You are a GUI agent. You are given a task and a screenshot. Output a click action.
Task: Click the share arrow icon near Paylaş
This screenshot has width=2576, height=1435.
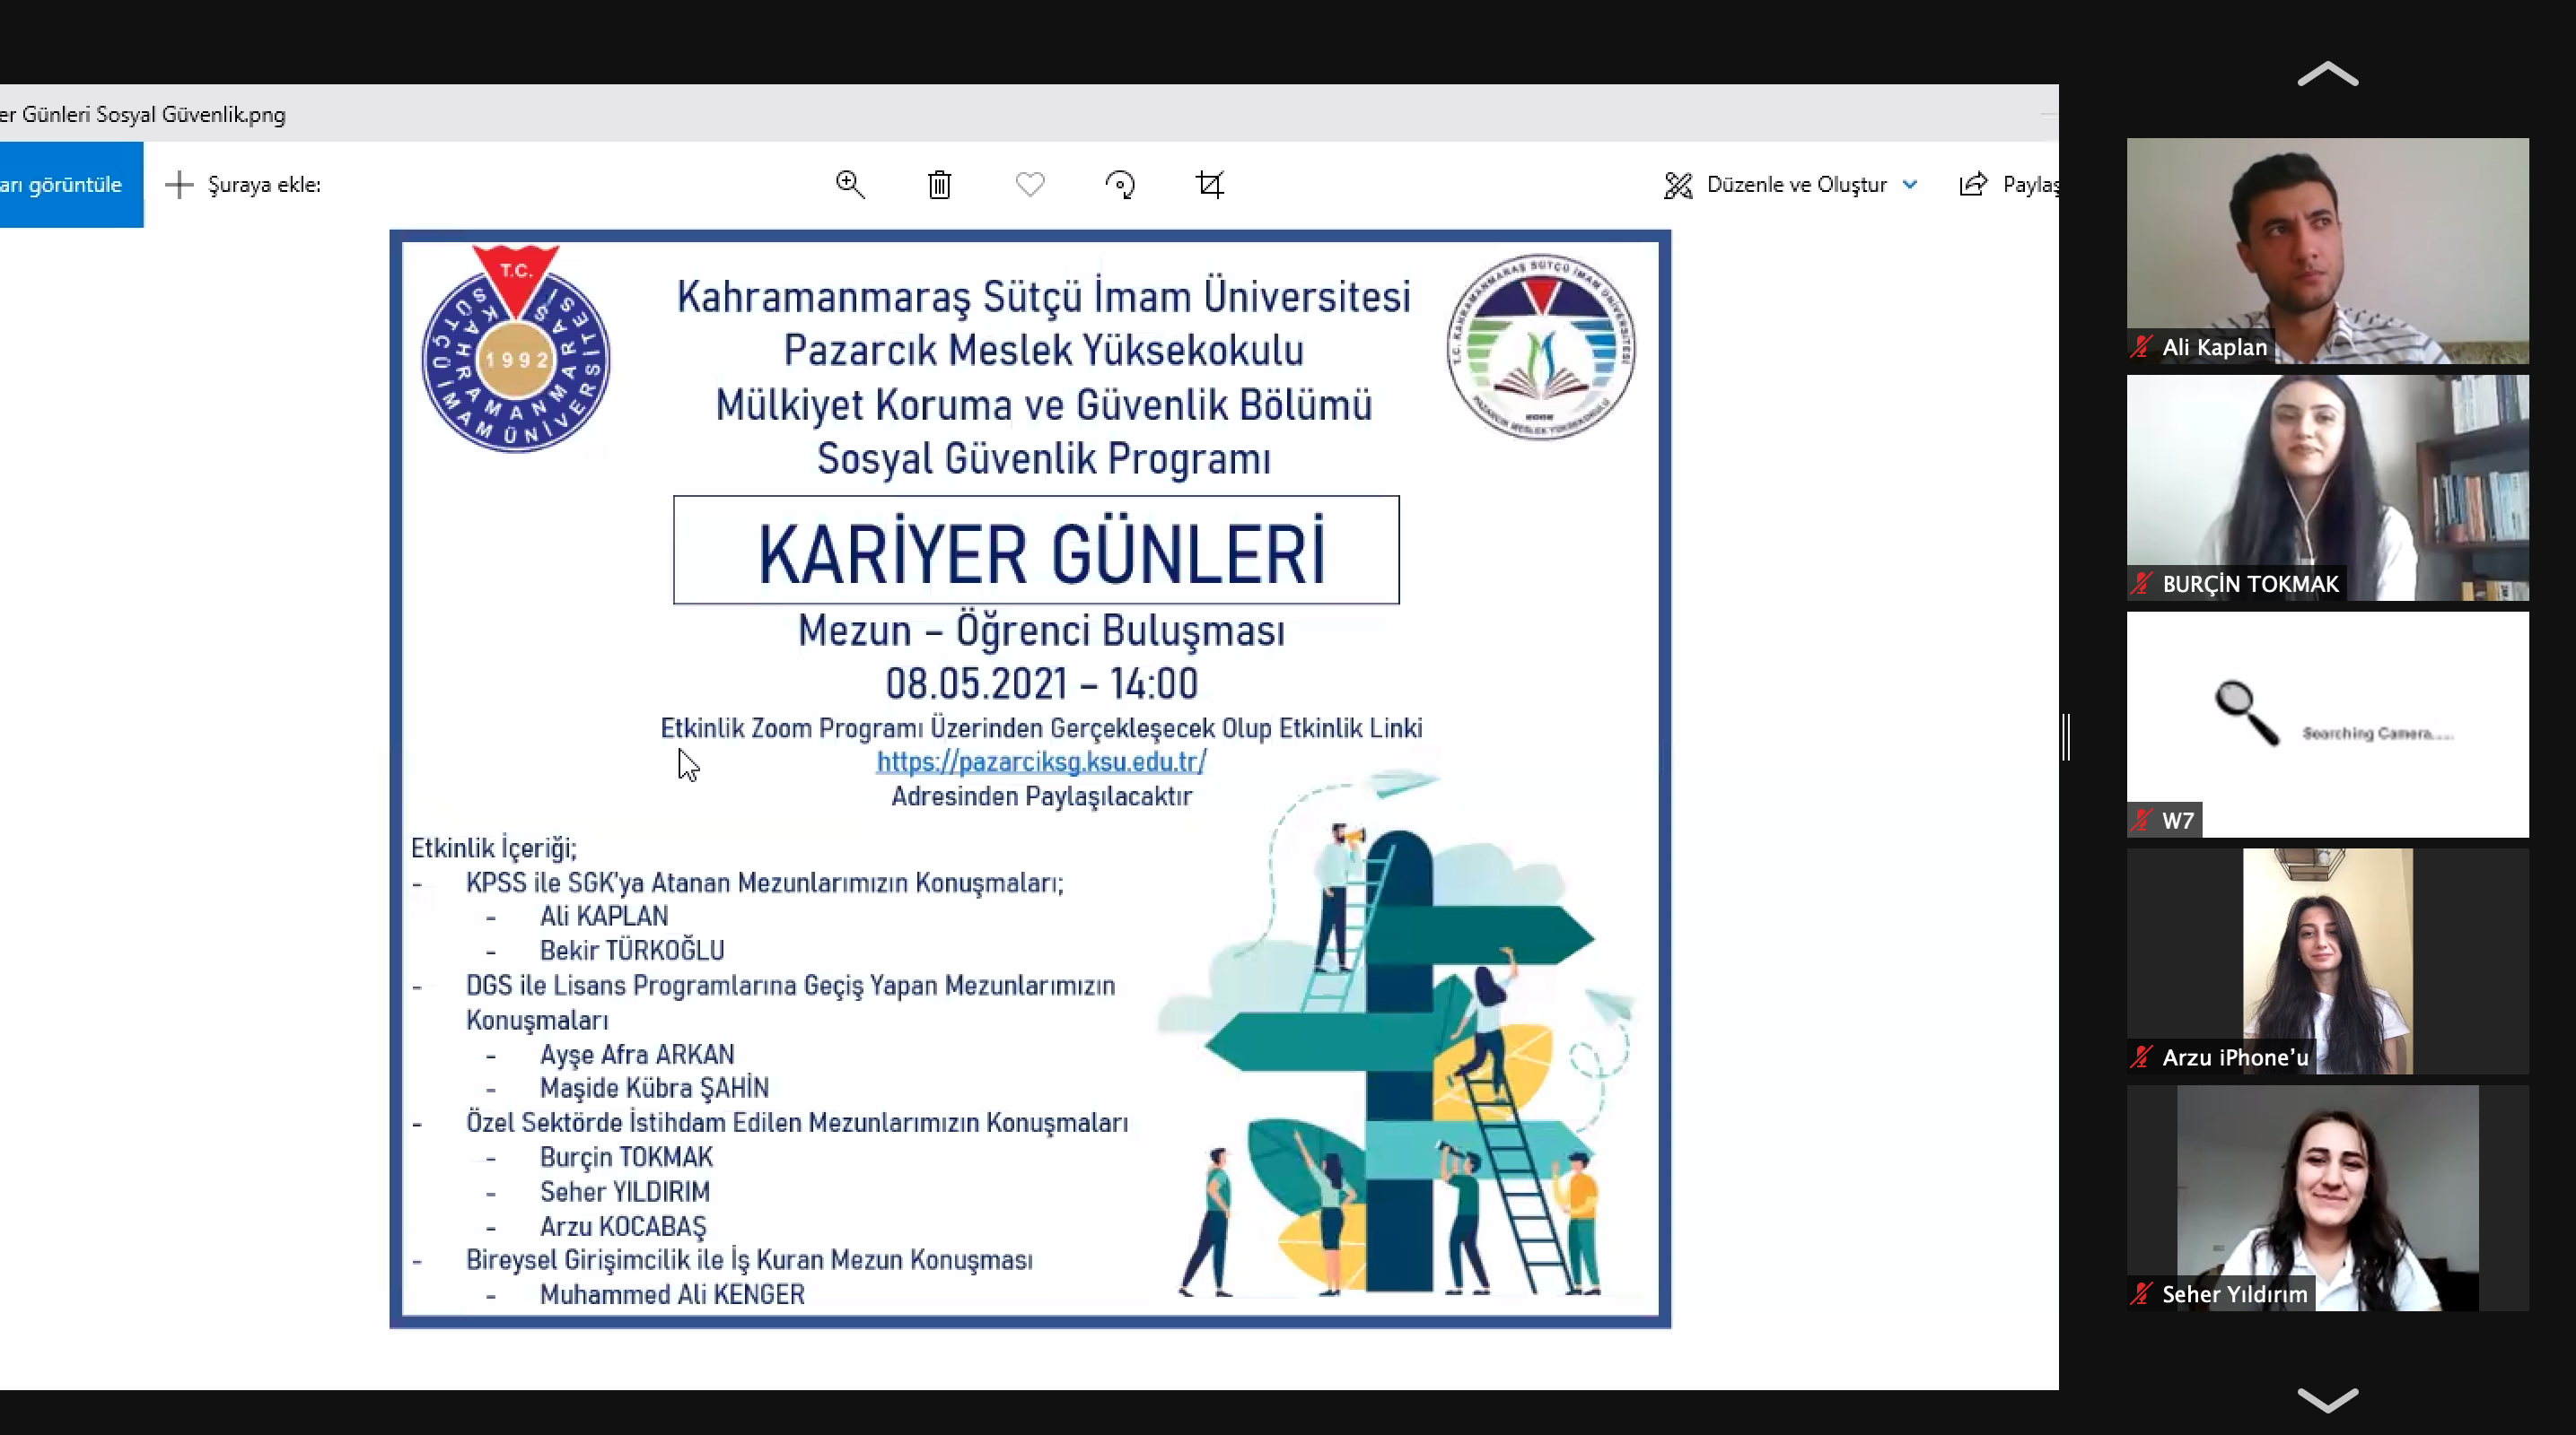click(x=1973, y=184)
